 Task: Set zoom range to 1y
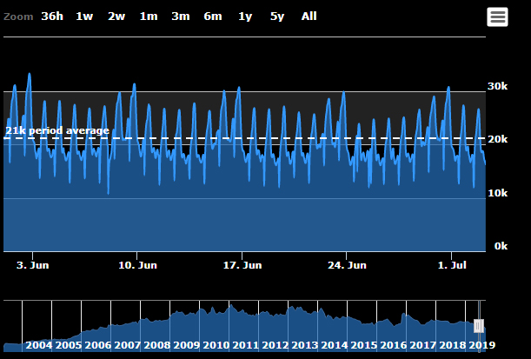point(245,17)
